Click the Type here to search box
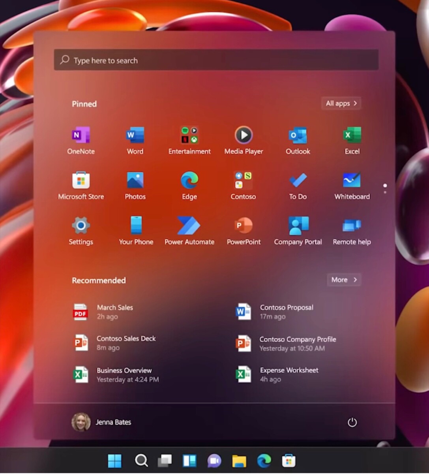The width and height of the screenshot is (429, 474). pos(216,60)
